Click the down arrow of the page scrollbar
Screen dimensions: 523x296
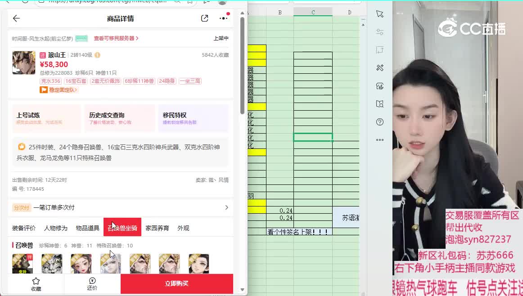click(x=243, y=290)
